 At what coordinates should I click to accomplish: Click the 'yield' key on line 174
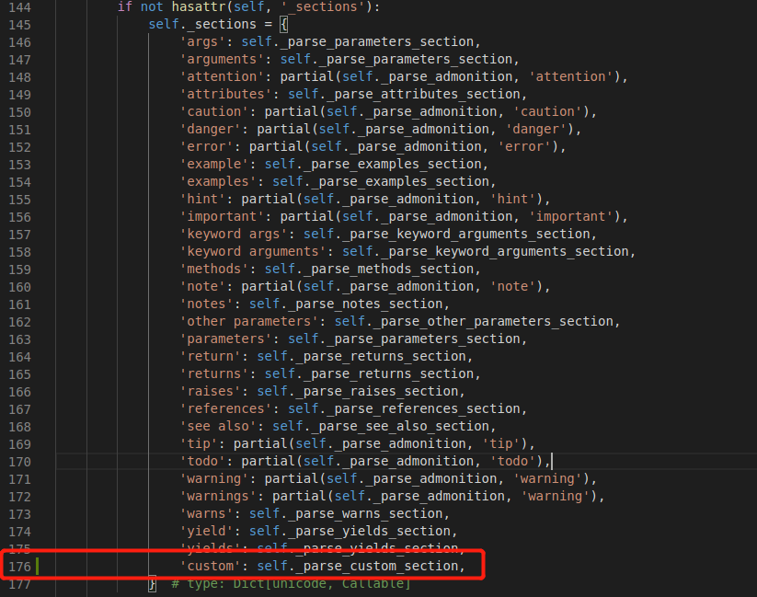click(x=206, y=531)
